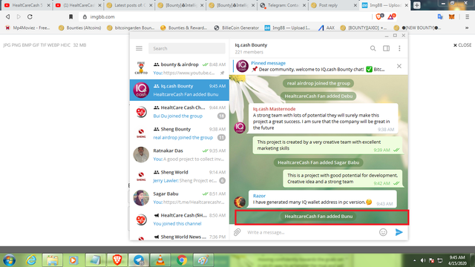Open the BillieCoin Generator bookmark

coord(237,28)
